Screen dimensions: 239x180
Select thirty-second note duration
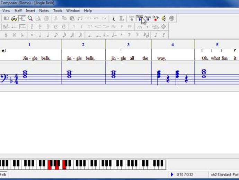(x=72, y=35)
